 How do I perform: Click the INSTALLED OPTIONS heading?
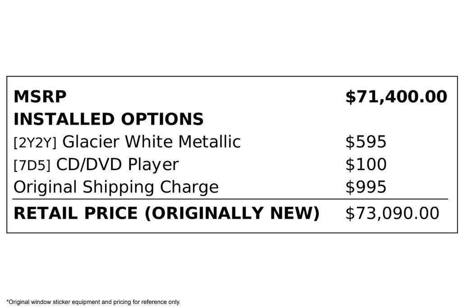coord(108,119)
